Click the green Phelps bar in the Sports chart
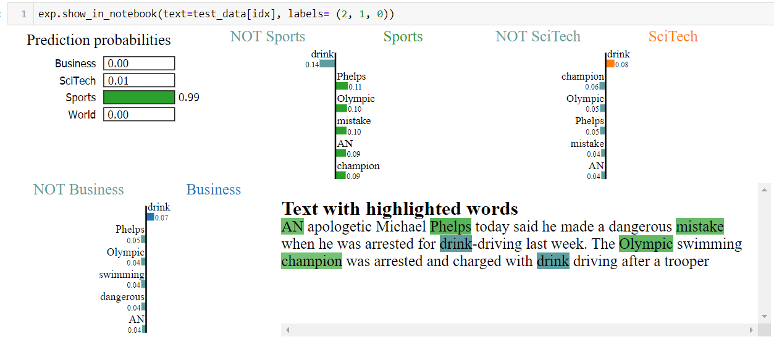Image resolution: width=774 pixels, height=342 pixels. (x=342, y=86)
